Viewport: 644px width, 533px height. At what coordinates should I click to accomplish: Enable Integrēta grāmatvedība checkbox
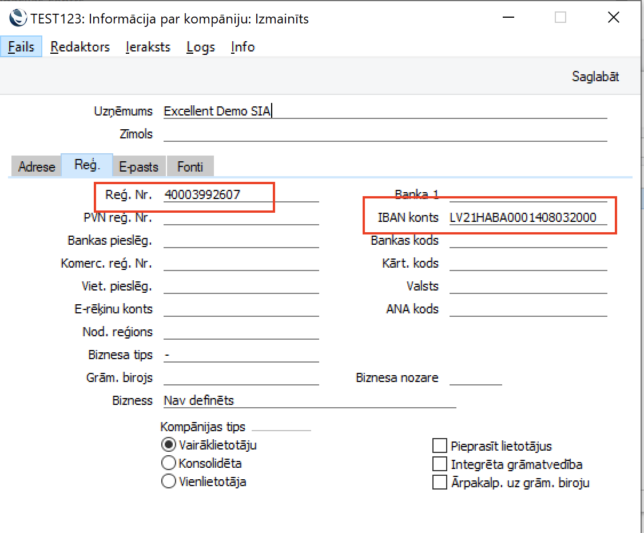tap(439, 464)
